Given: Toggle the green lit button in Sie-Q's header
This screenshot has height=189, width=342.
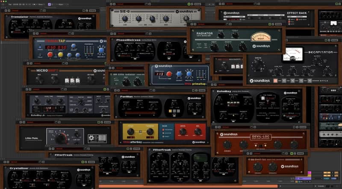Looking at the screenshot, I should [189, 4].
